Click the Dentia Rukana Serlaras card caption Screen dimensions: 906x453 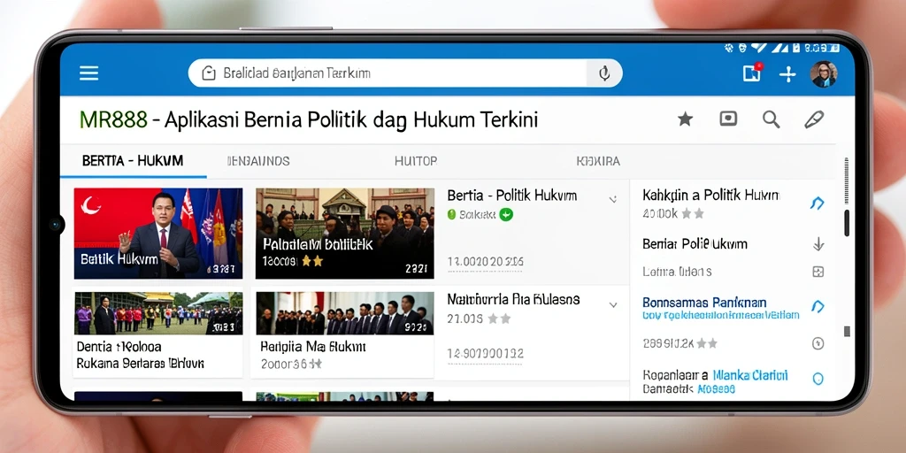141,356
